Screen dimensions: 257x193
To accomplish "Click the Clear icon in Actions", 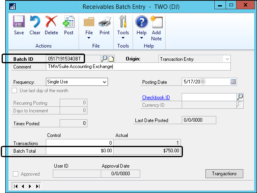I will point(35,25).
